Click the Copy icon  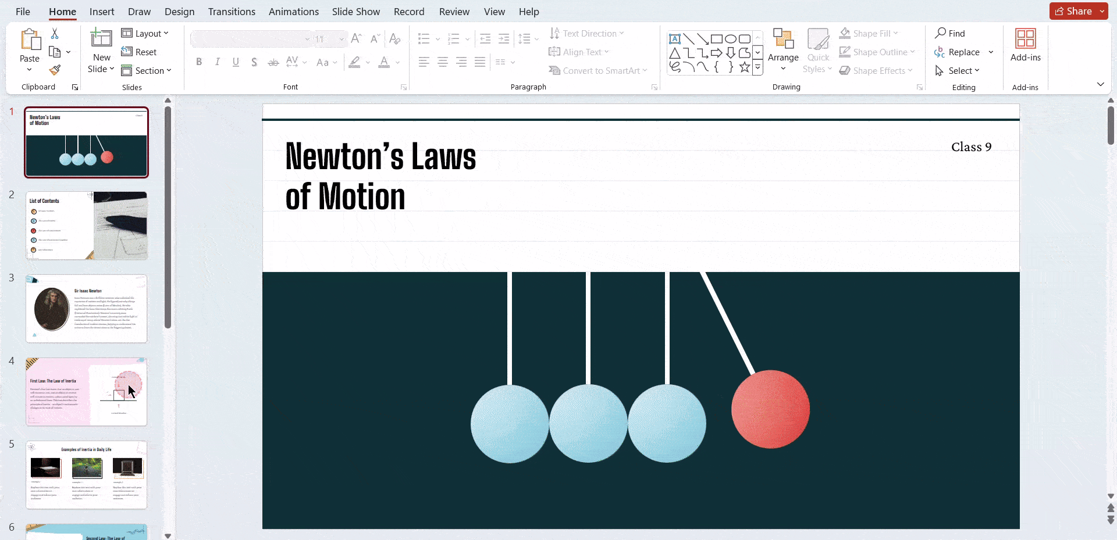(x=55, y=52)
